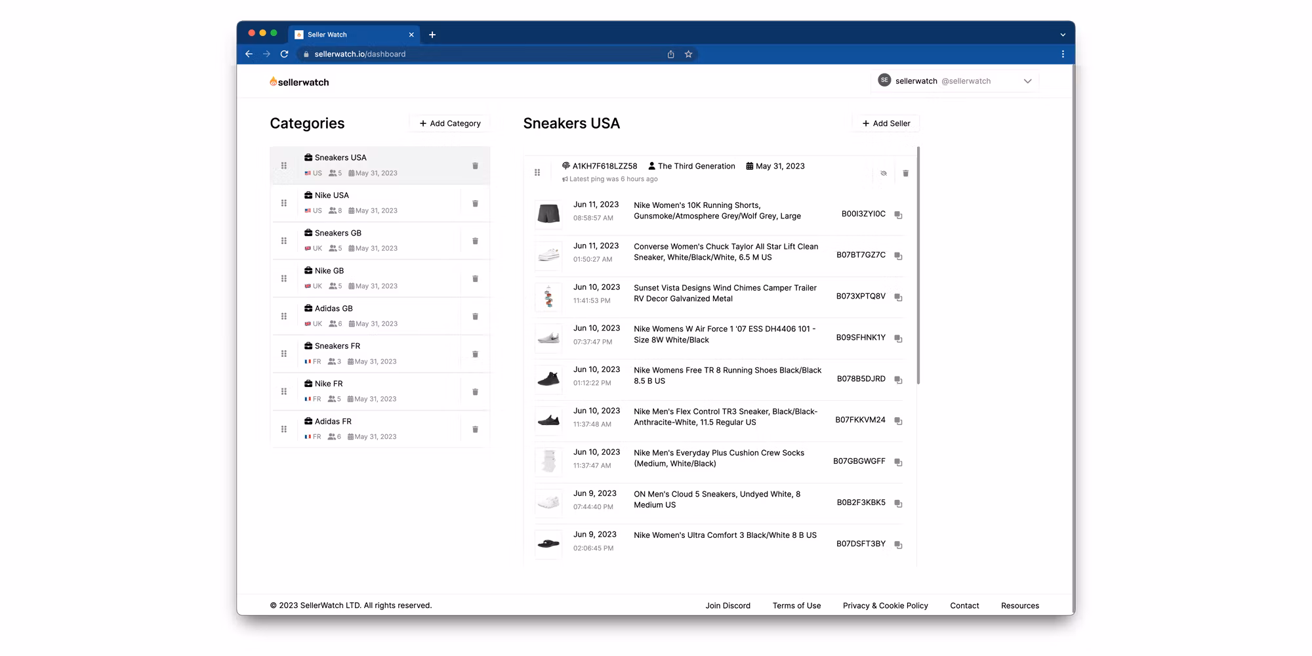This screenshot has width=1312, height=656.
Task: Click the Nike running shorts thumbnail
Action: click(x=548, y=213)
